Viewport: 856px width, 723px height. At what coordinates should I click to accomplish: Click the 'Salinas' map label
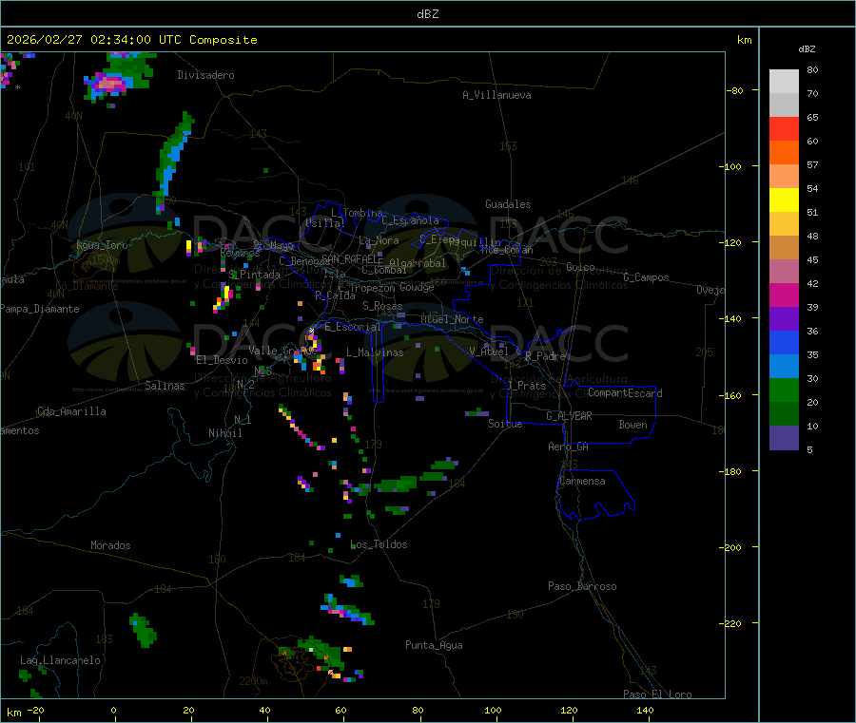point(165,386)
